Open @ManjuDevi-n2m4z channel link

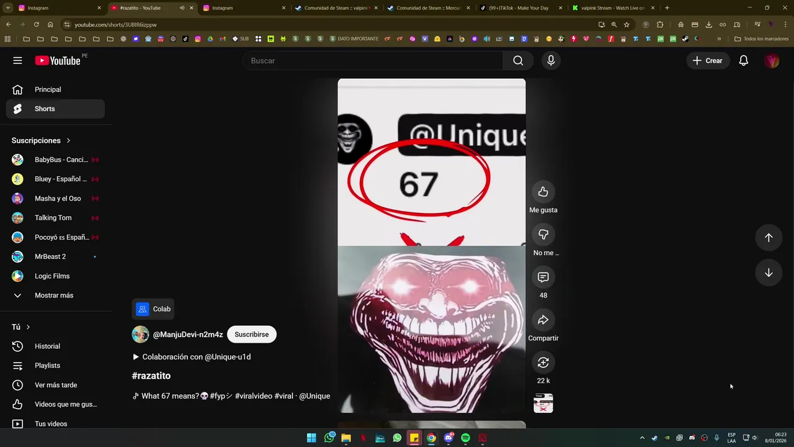[x=188, y=335]
